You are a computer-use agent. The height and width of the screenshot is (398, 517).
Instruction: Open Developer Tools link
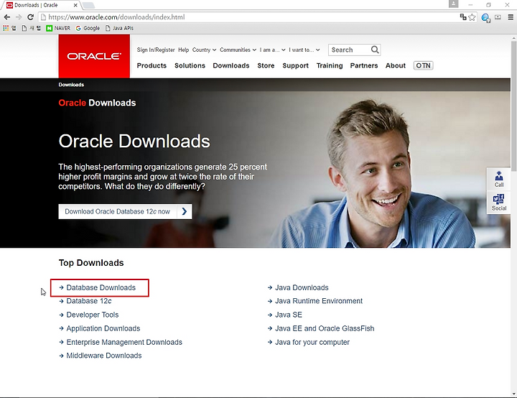[93, 315]
